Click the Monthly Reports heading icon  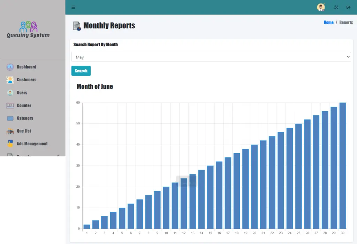77,26
